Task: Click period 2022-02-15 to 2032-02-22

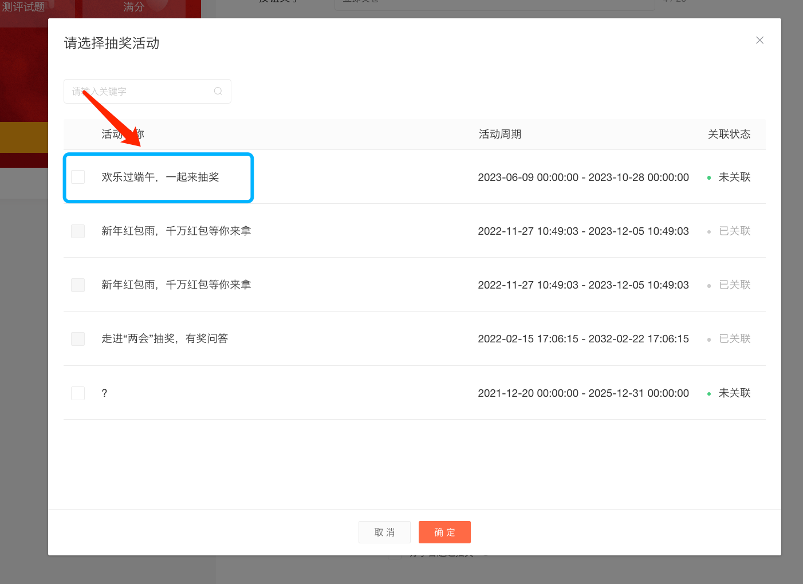Action: (x=584, y=339)
